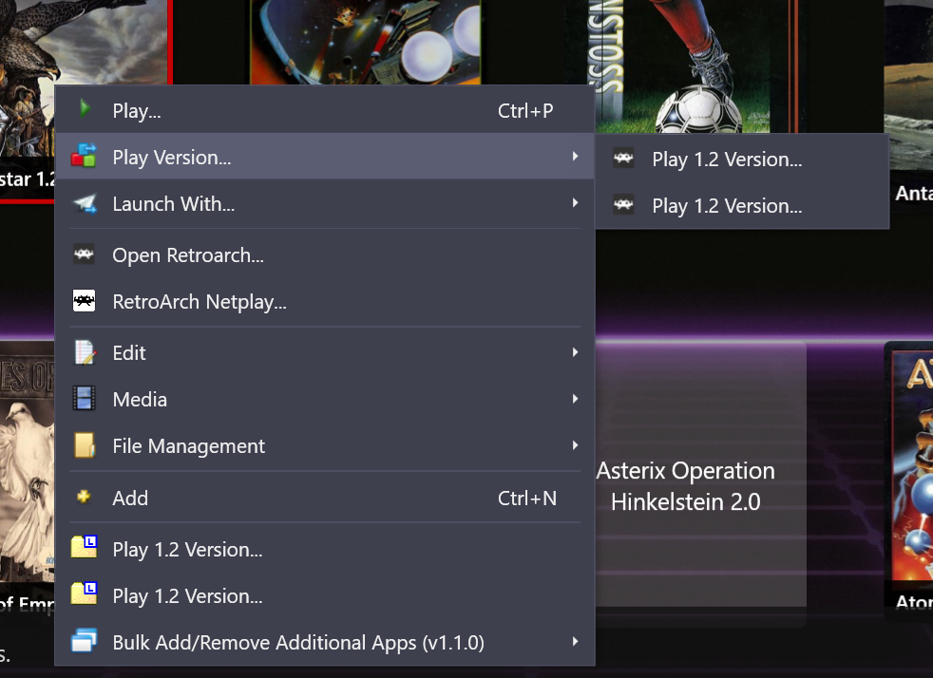Select RetroArch Netplay... menu entry
This screenshot has height=678, width=933.
(x=325, y=302)
